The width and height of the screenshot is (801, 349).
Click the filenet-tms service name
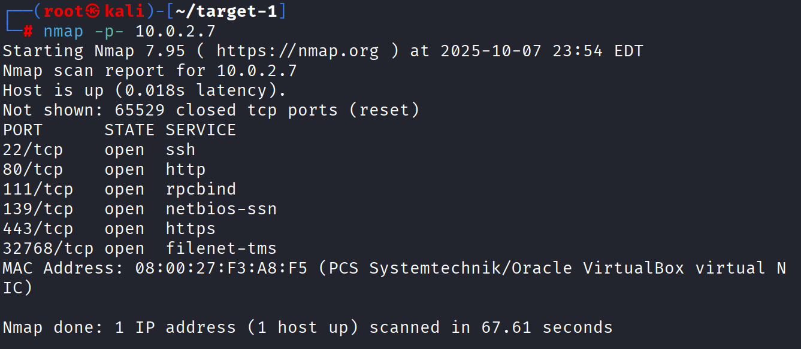(221, 248)
